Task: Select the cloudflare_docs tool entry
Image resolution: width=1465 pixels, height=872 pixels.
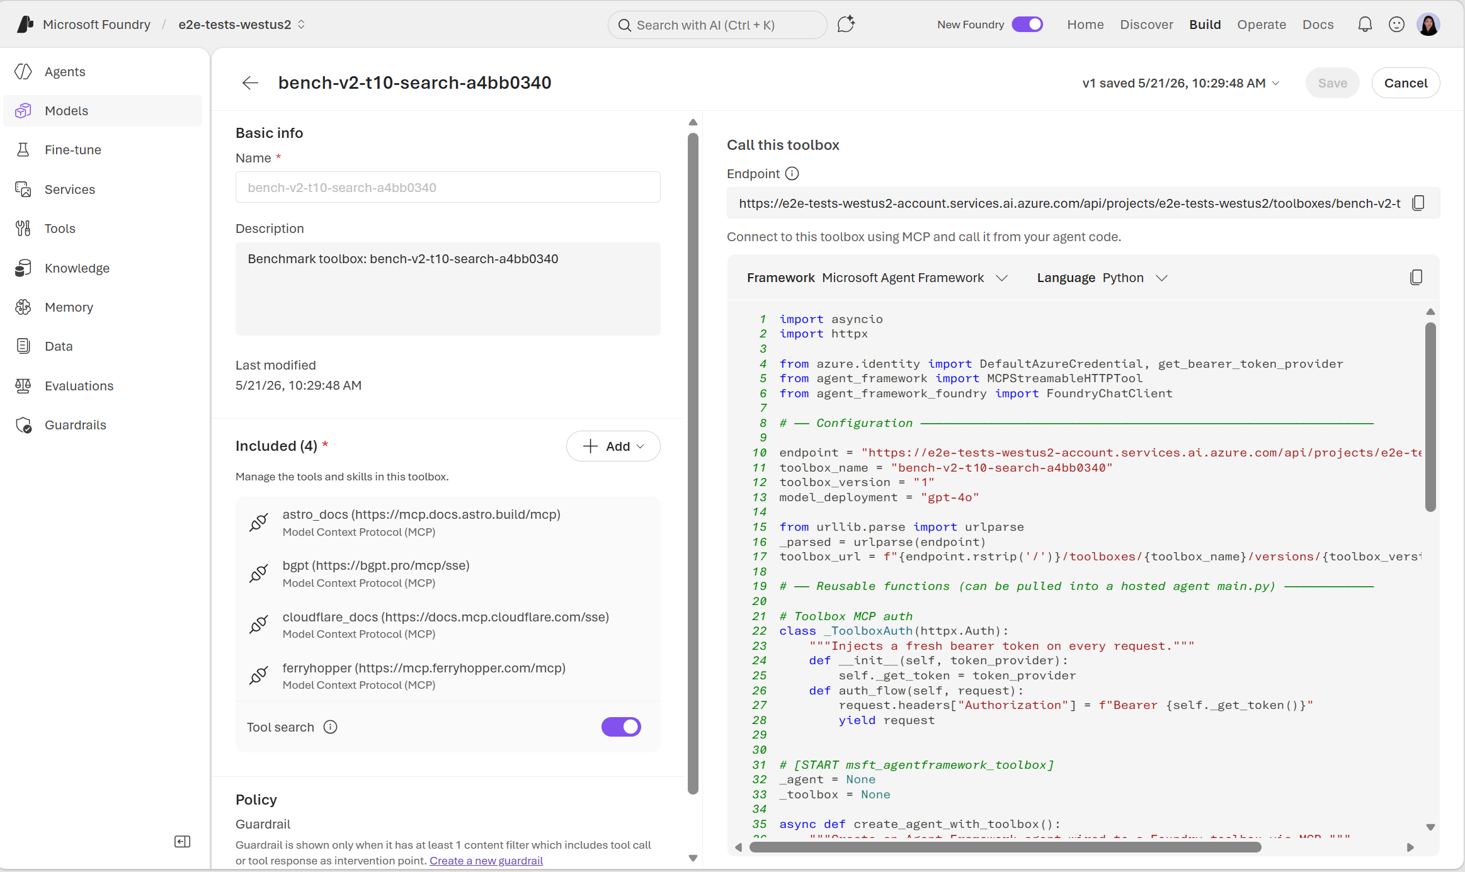Action: [x=448, y=625]
